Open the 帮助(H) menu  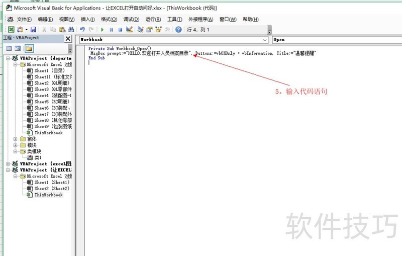(x=250, y=19)
